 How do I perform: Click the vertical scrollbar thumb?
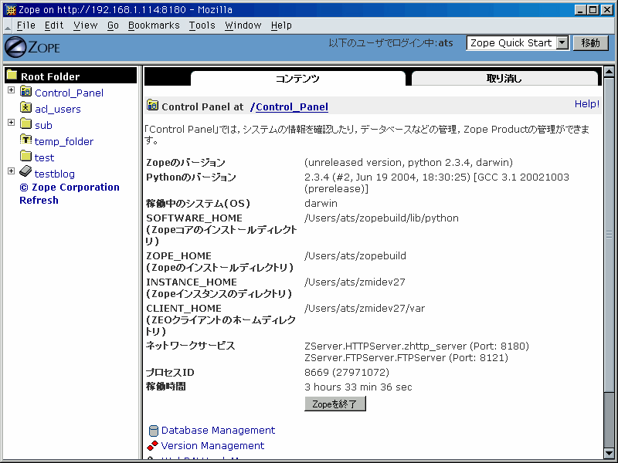609,235
